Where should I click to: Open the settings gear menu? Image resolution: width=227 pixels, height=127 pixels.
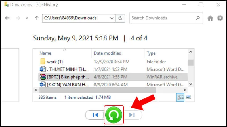(220, 18)
